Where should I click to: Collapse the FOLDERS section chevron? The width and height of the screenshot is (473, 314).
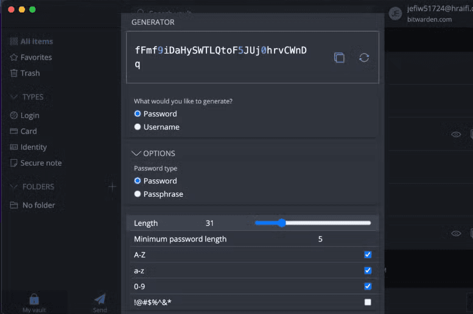[x=13, y=186]
